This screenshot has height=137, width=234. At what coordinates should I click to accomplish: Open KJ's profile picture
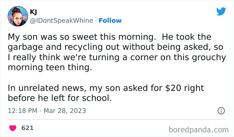[17, 16]
